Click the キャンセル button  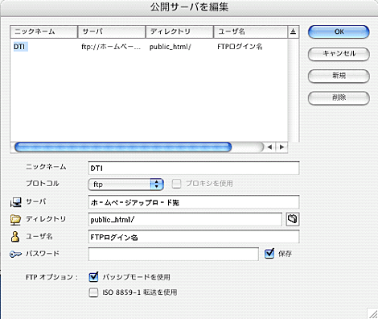339,54
